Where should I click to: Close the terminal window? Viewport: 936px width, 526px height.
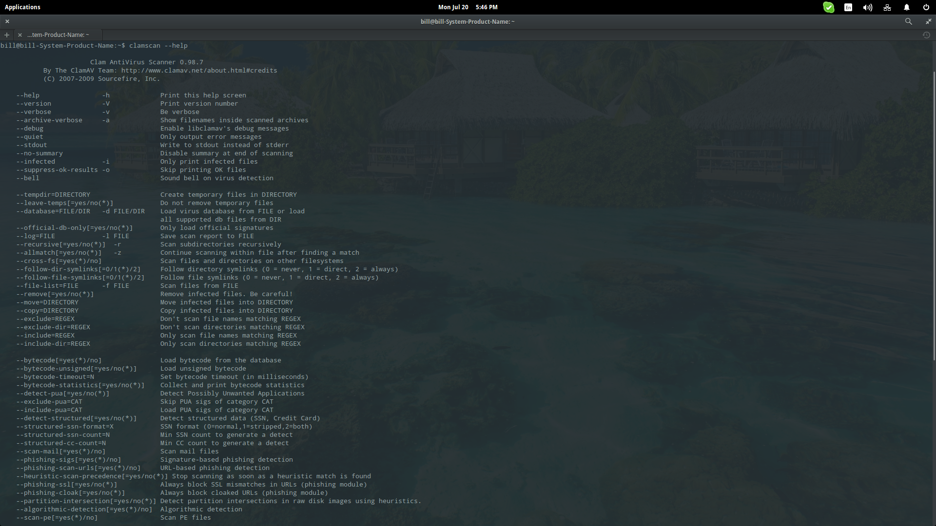coord(7,21)
